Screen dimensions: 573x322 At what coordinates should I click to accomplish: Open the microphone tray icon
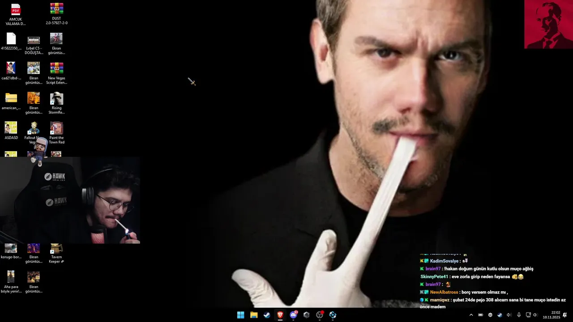click(519, 315)
